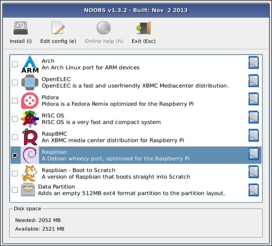Select the Pidora list entry text

pyautogui.click(x=117, y=100)
